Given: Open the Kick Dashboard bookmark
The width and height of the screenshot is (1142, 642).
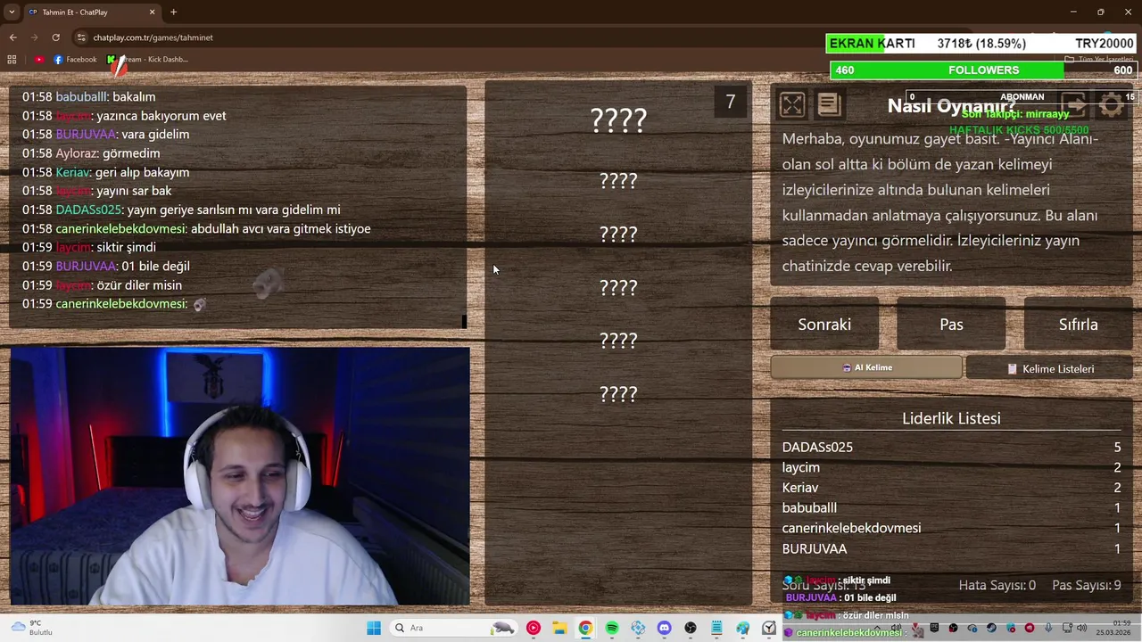Looking at the screenshot, I should (147, 60).
